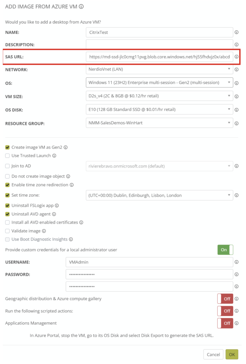Open the Resource Group dropdown
Viewport: 246px width, 364px height.
159,123
